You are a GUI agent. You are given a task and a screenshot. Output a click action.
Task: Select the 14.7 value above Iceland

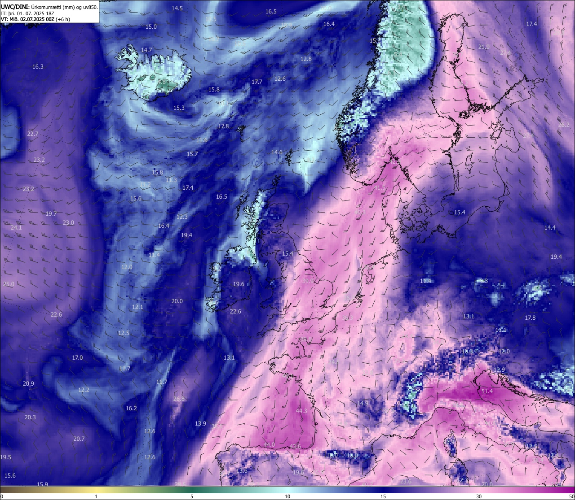[x=146, y=50]
